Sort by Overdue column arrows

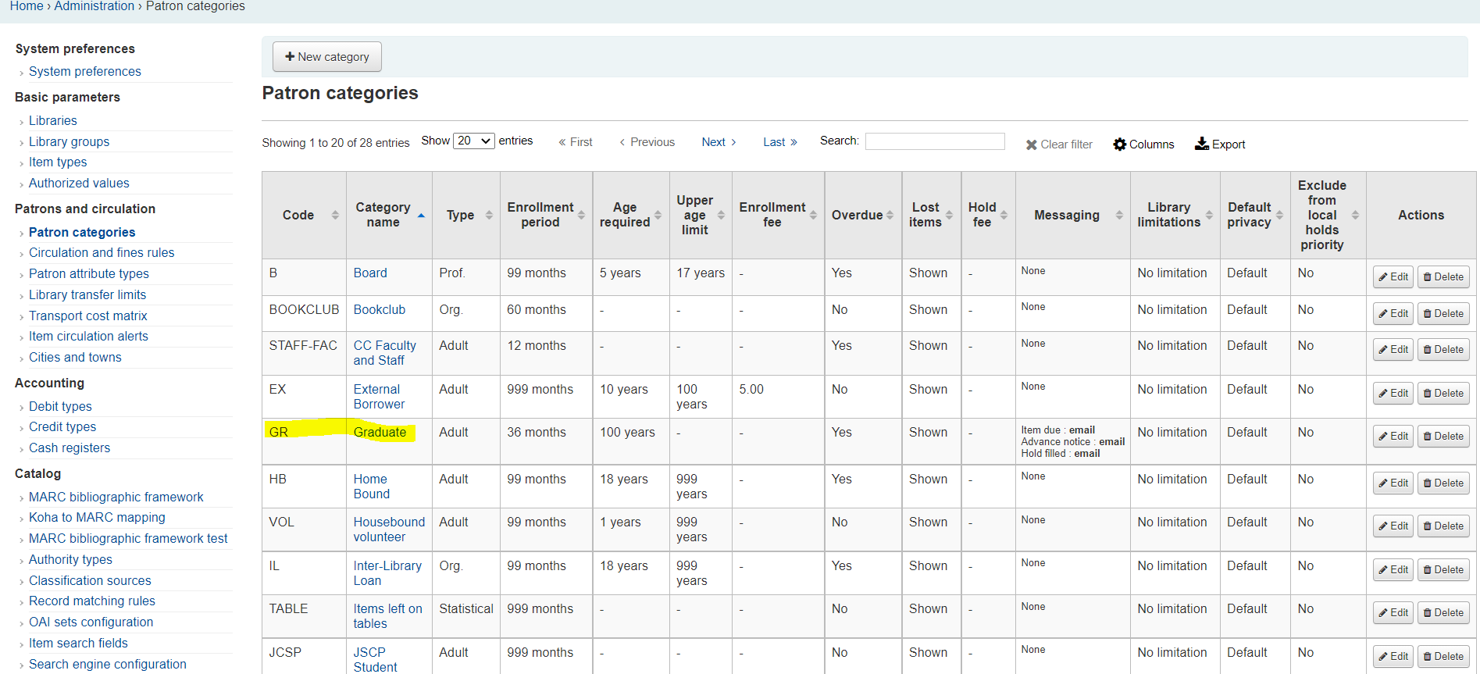click(890, 215)
